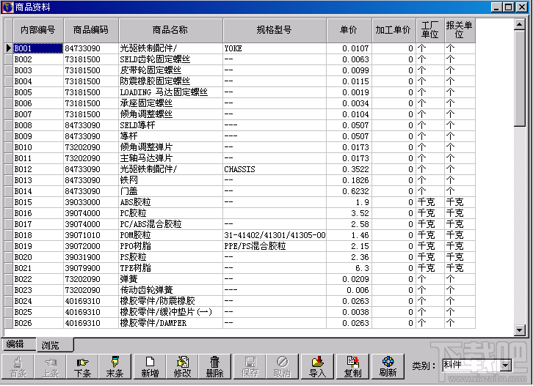
Task: Delete the record using 删除 trash icon
Action: [215, 367]
